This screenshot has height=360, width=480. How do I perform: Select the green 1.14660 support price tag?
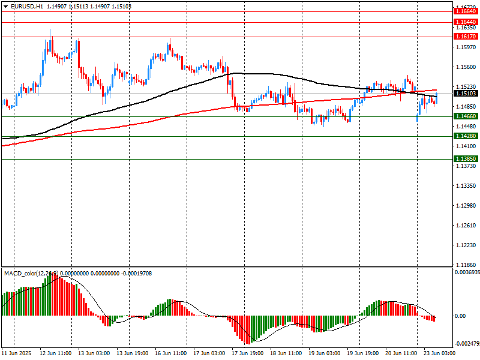466,116
